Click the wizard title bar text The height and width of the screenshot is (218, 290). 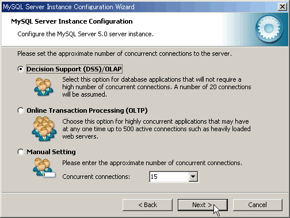click(x=68, y=7)
